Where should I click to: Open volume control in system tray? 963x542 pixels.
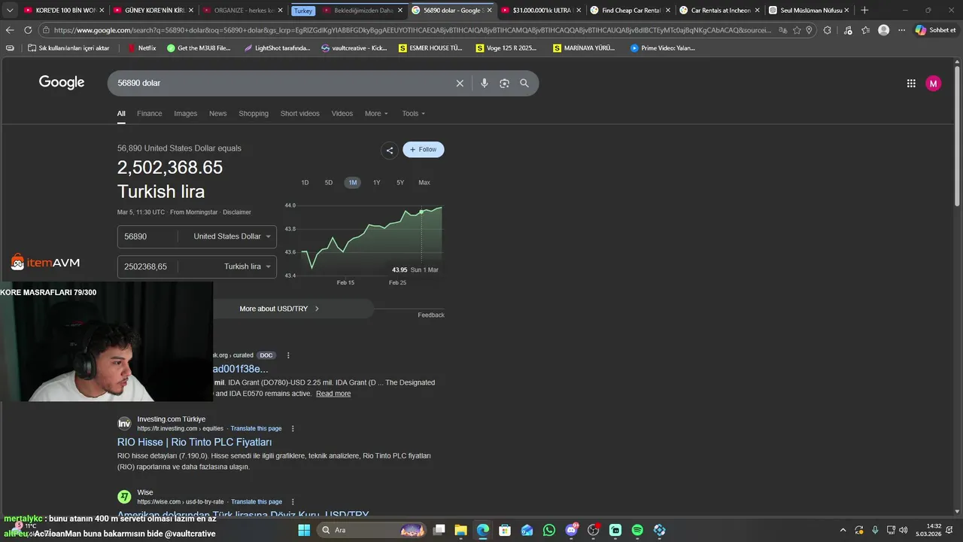pos(903,530)
